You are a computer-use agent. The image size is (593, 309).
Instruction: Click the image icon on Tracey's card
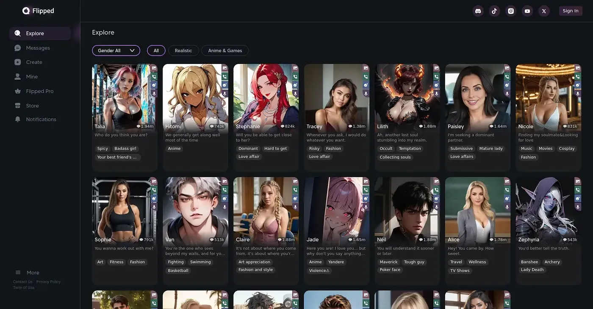366,68
